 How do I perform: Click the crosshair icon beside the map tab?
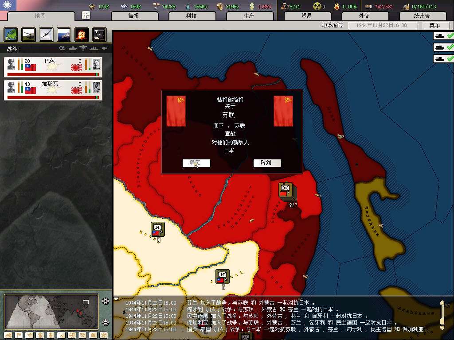click(x=86, y=15)
